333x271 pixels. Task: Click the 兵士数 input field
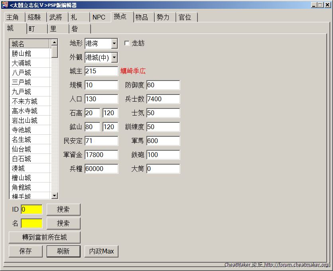pos(163,99)
